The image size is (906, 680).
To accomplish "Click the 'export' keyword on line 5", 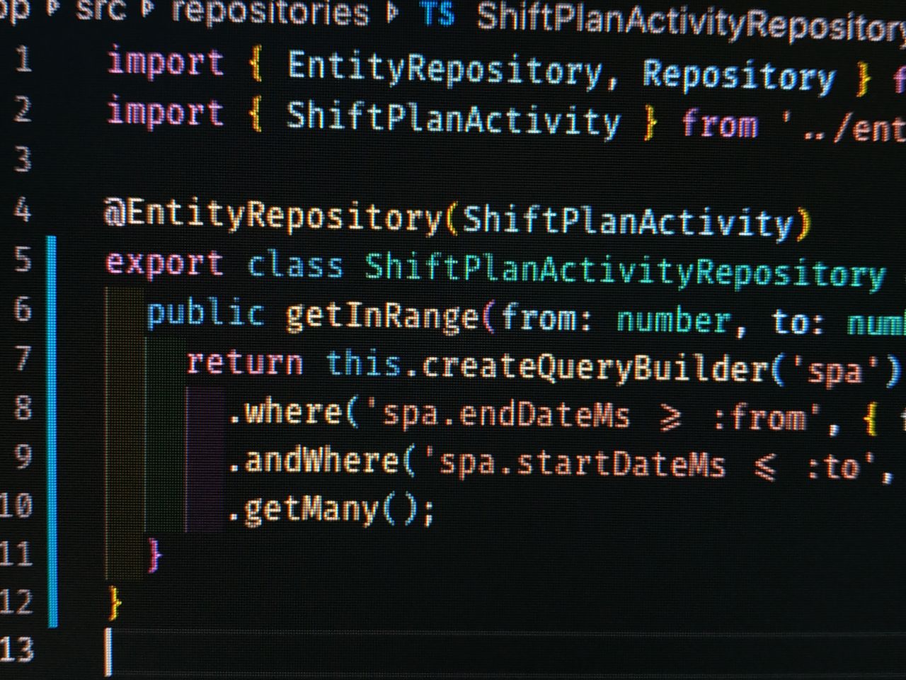I will pos(164,263).
